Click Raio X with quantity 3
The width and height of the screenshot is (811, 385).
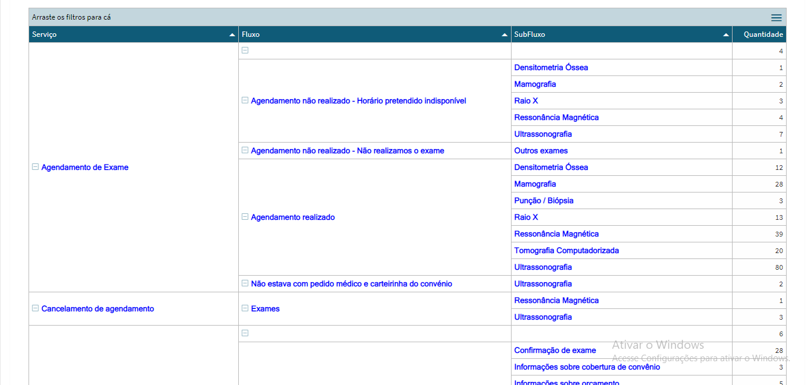tap(526, 101)
